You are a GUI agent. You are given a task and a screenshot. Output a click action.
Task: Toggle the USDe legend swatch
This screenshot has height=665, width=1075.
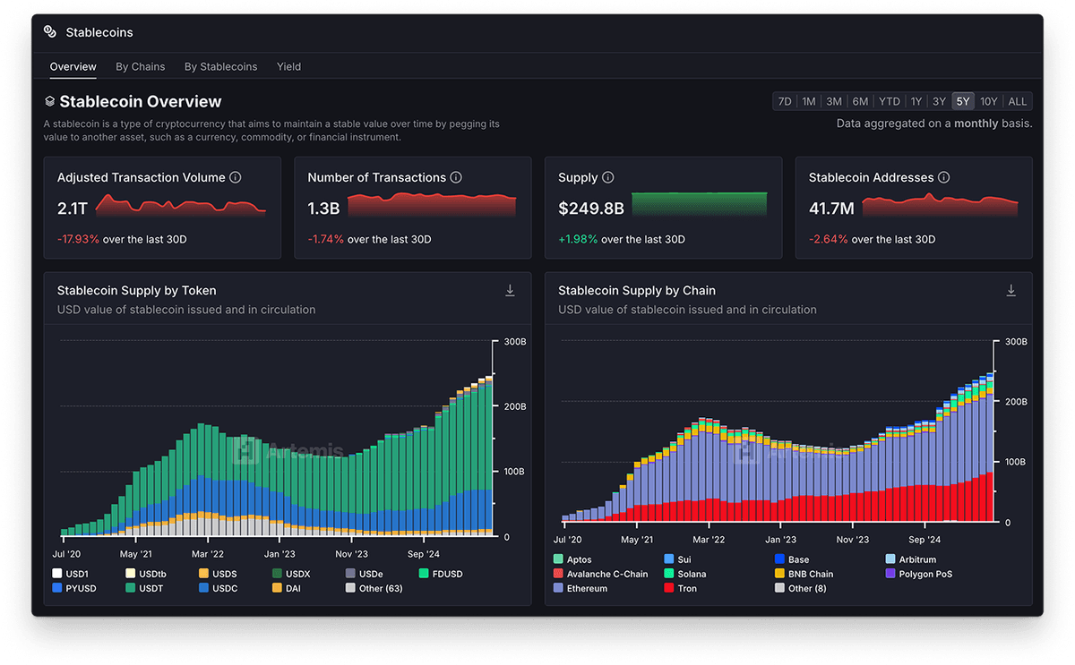coord(350,574)
